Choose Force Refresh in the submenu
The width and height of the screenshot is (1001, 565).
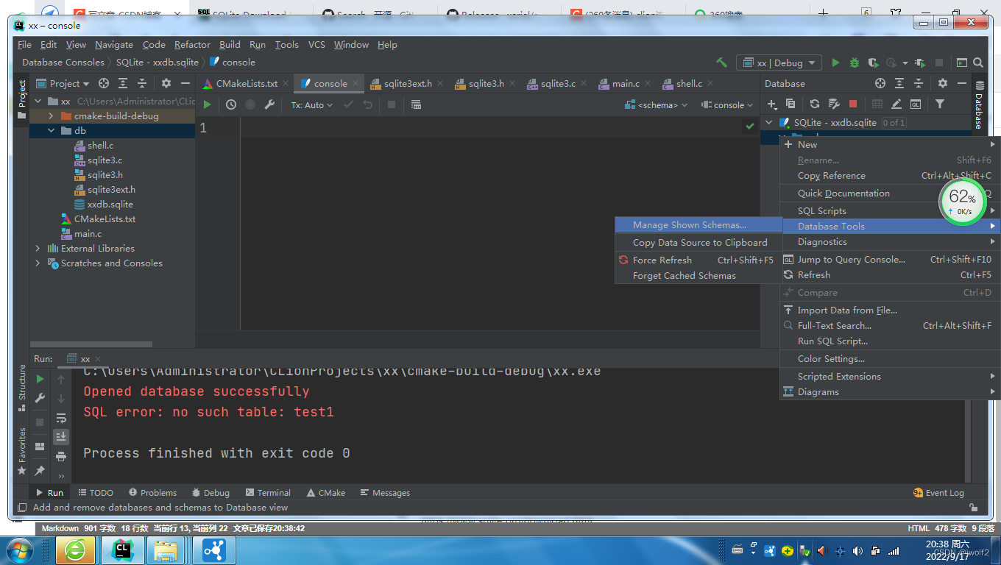pos(661,259)
